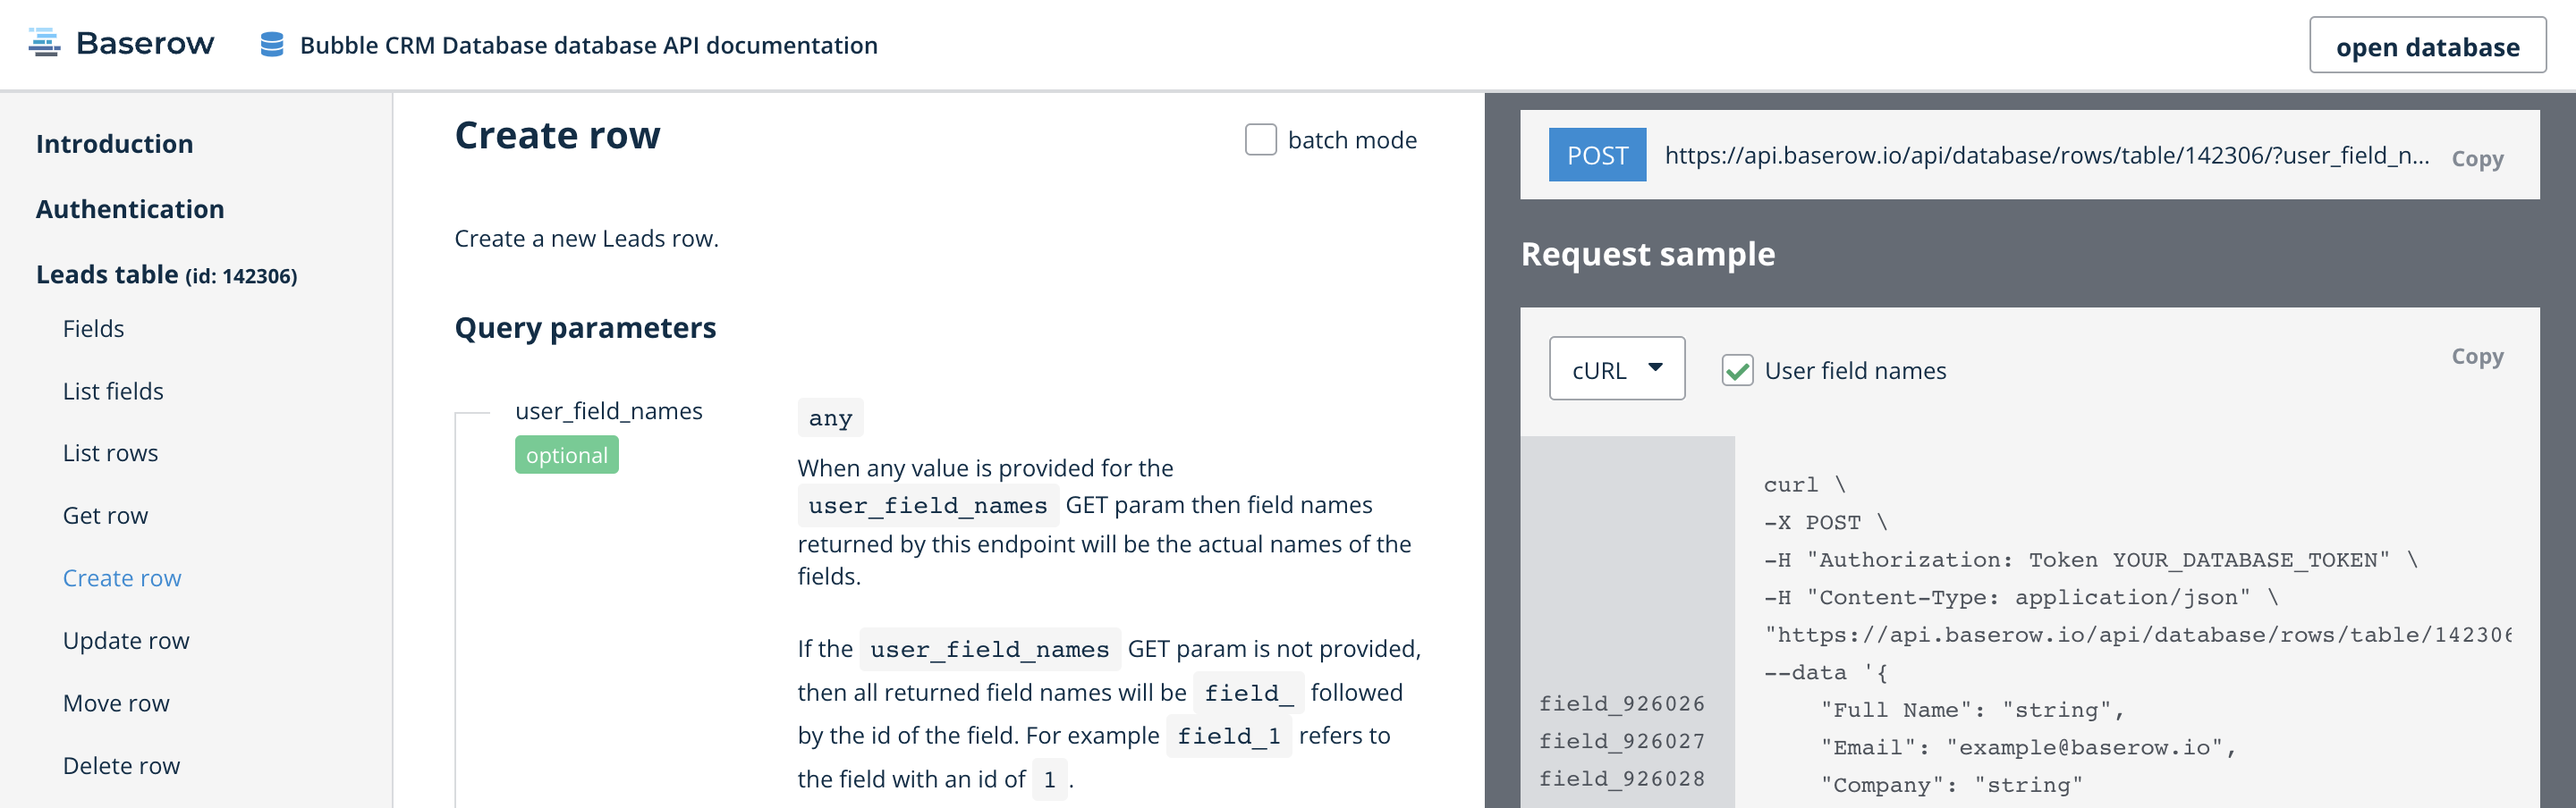Open Update row documentation
Viewport: 2576px width, 808px height.
point(126,640)
